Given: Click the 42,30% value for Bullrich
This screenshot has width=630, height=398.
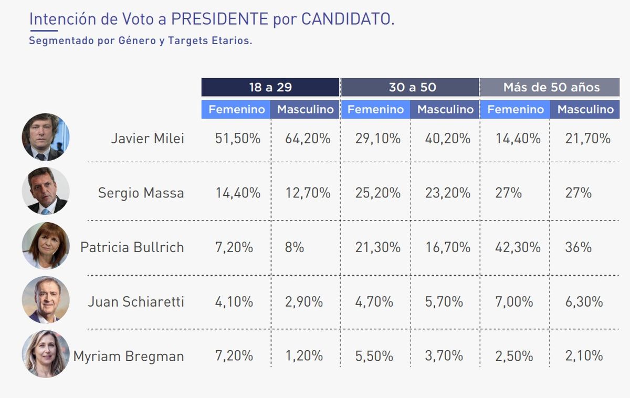Looking at the screenshot, I should pyautogui.click(x=518, y=247).
